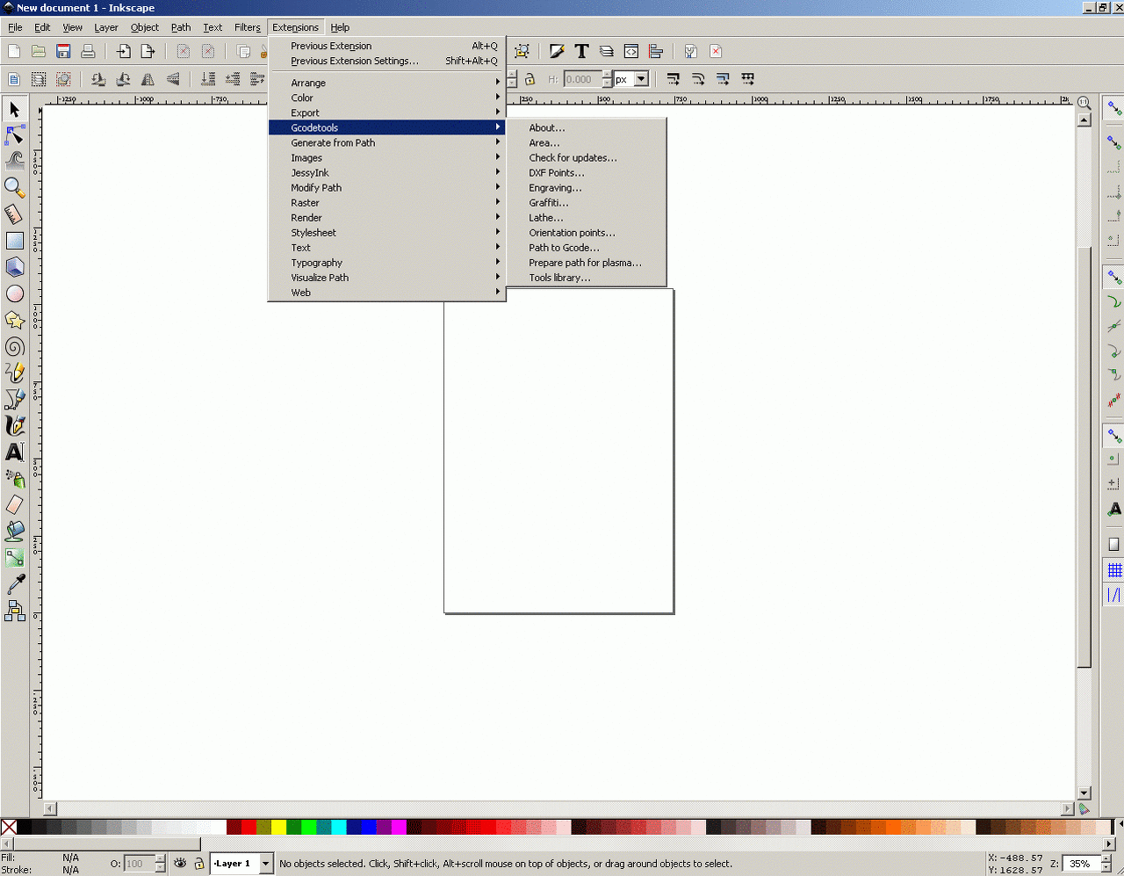Toggle current layer visibility eye
This screenshot has width=1124, height=876.
(x=180, y=863)
